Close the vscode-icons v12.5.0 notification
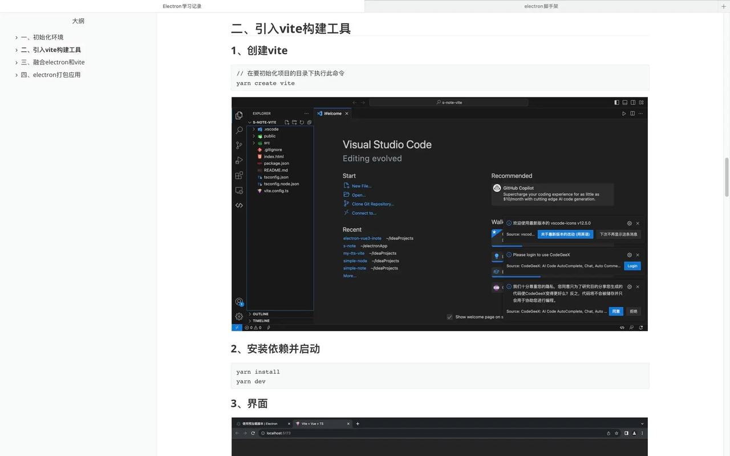Image resolution: width=730 pixels, height=456 pixels. click(638, 223)
